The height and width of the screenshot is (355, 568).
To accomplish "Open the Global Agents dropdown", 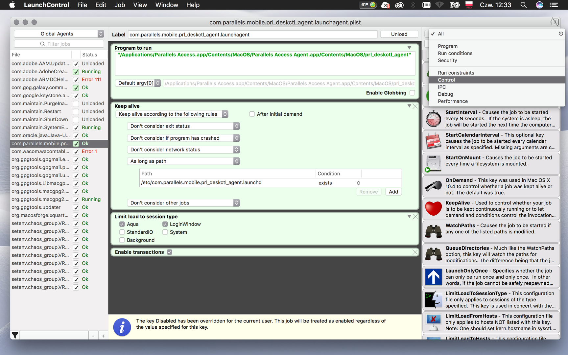I will 59,34.
